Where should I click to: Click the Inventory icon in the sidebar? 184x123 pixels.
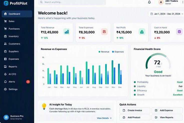[6, 36]
